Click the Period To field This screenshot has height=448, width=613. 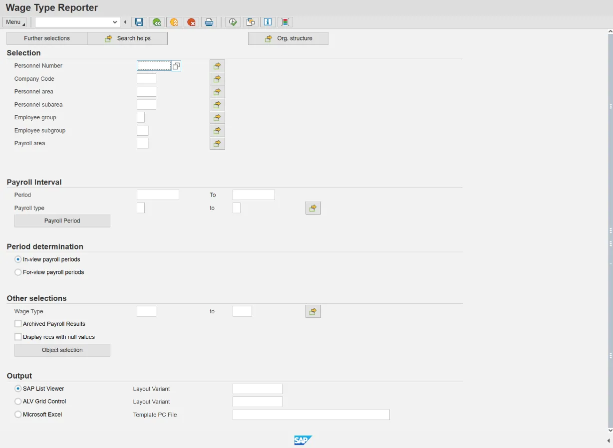coord(254,195)
